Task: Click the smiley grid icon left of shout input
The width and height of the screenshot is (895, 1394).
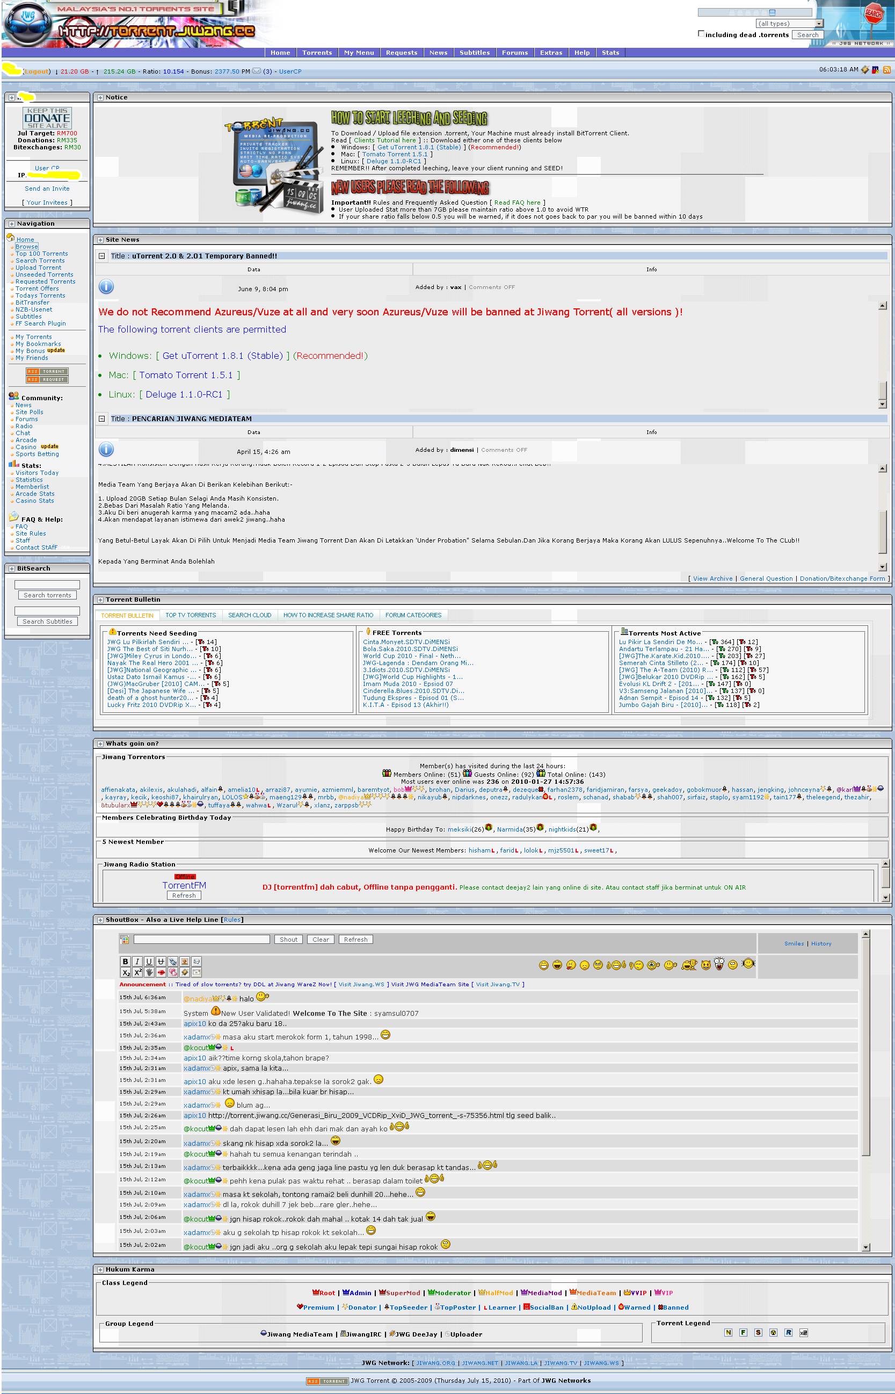Action: [x=125, y=940]
